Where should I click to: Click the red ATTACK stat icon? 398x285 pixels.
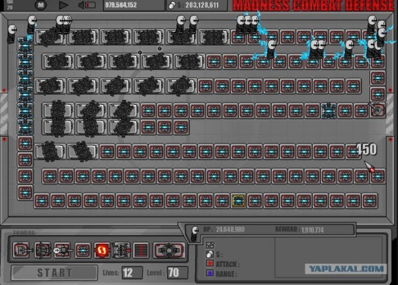pos(210,263)
